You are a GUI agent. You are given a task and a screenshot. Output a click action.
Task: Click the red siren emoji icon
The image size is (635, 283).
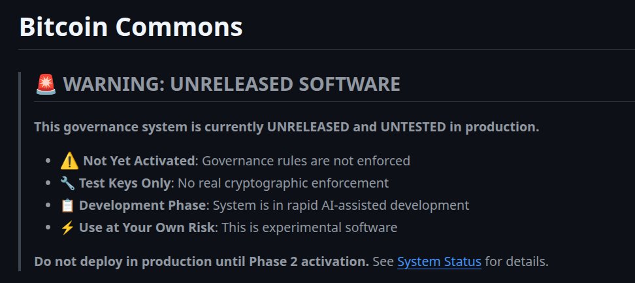46,84
